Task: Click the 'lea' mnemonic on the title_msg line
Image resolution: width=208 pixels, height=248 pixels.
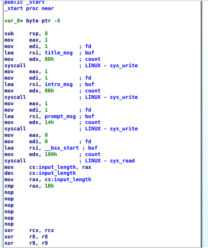Action: click(x=9, y=53)
